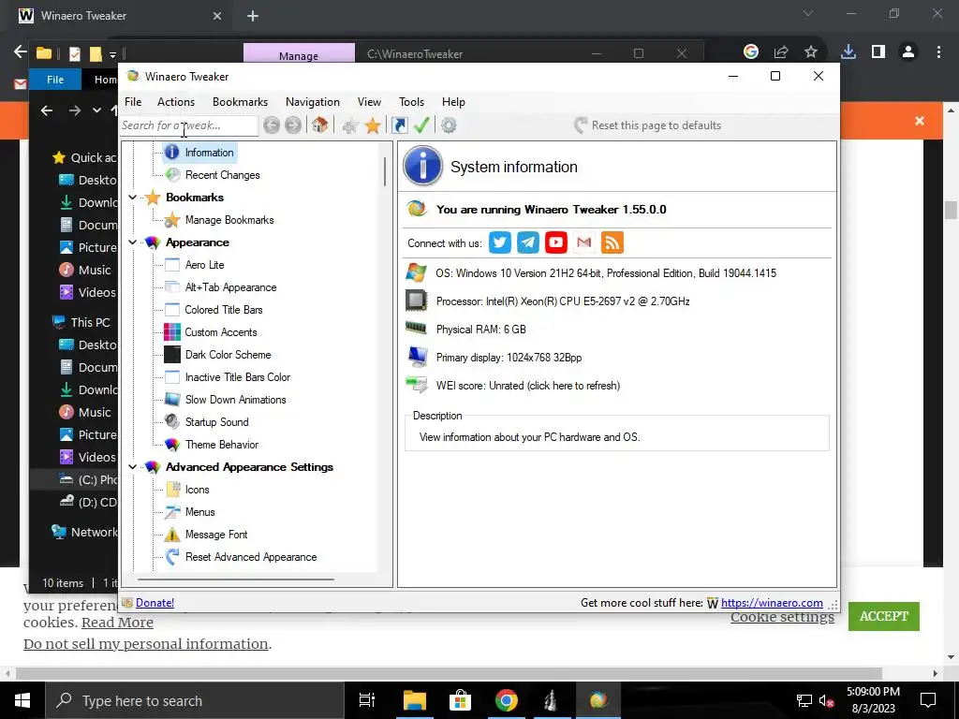Open the View menu
959x719 pixels.
click(369, 102)
